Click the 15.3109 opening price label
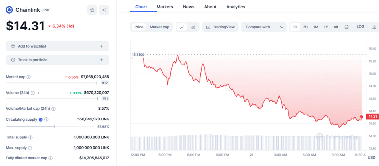Screen dimensions: 379x166 [x=138, y=55]
